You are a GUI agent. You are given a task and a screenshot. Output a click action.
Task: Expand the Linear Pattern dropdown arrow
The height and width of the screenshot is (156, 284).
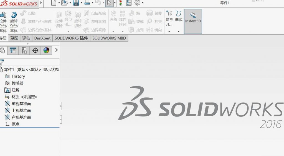tap(123, 32)
